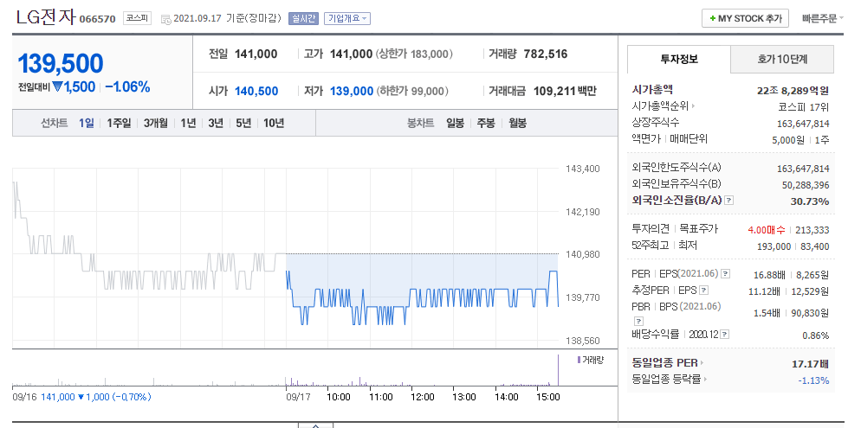The width and height of the screenshot is (861, 428).
Task: Click the 시가총액 label
Action: coord(652,90)
